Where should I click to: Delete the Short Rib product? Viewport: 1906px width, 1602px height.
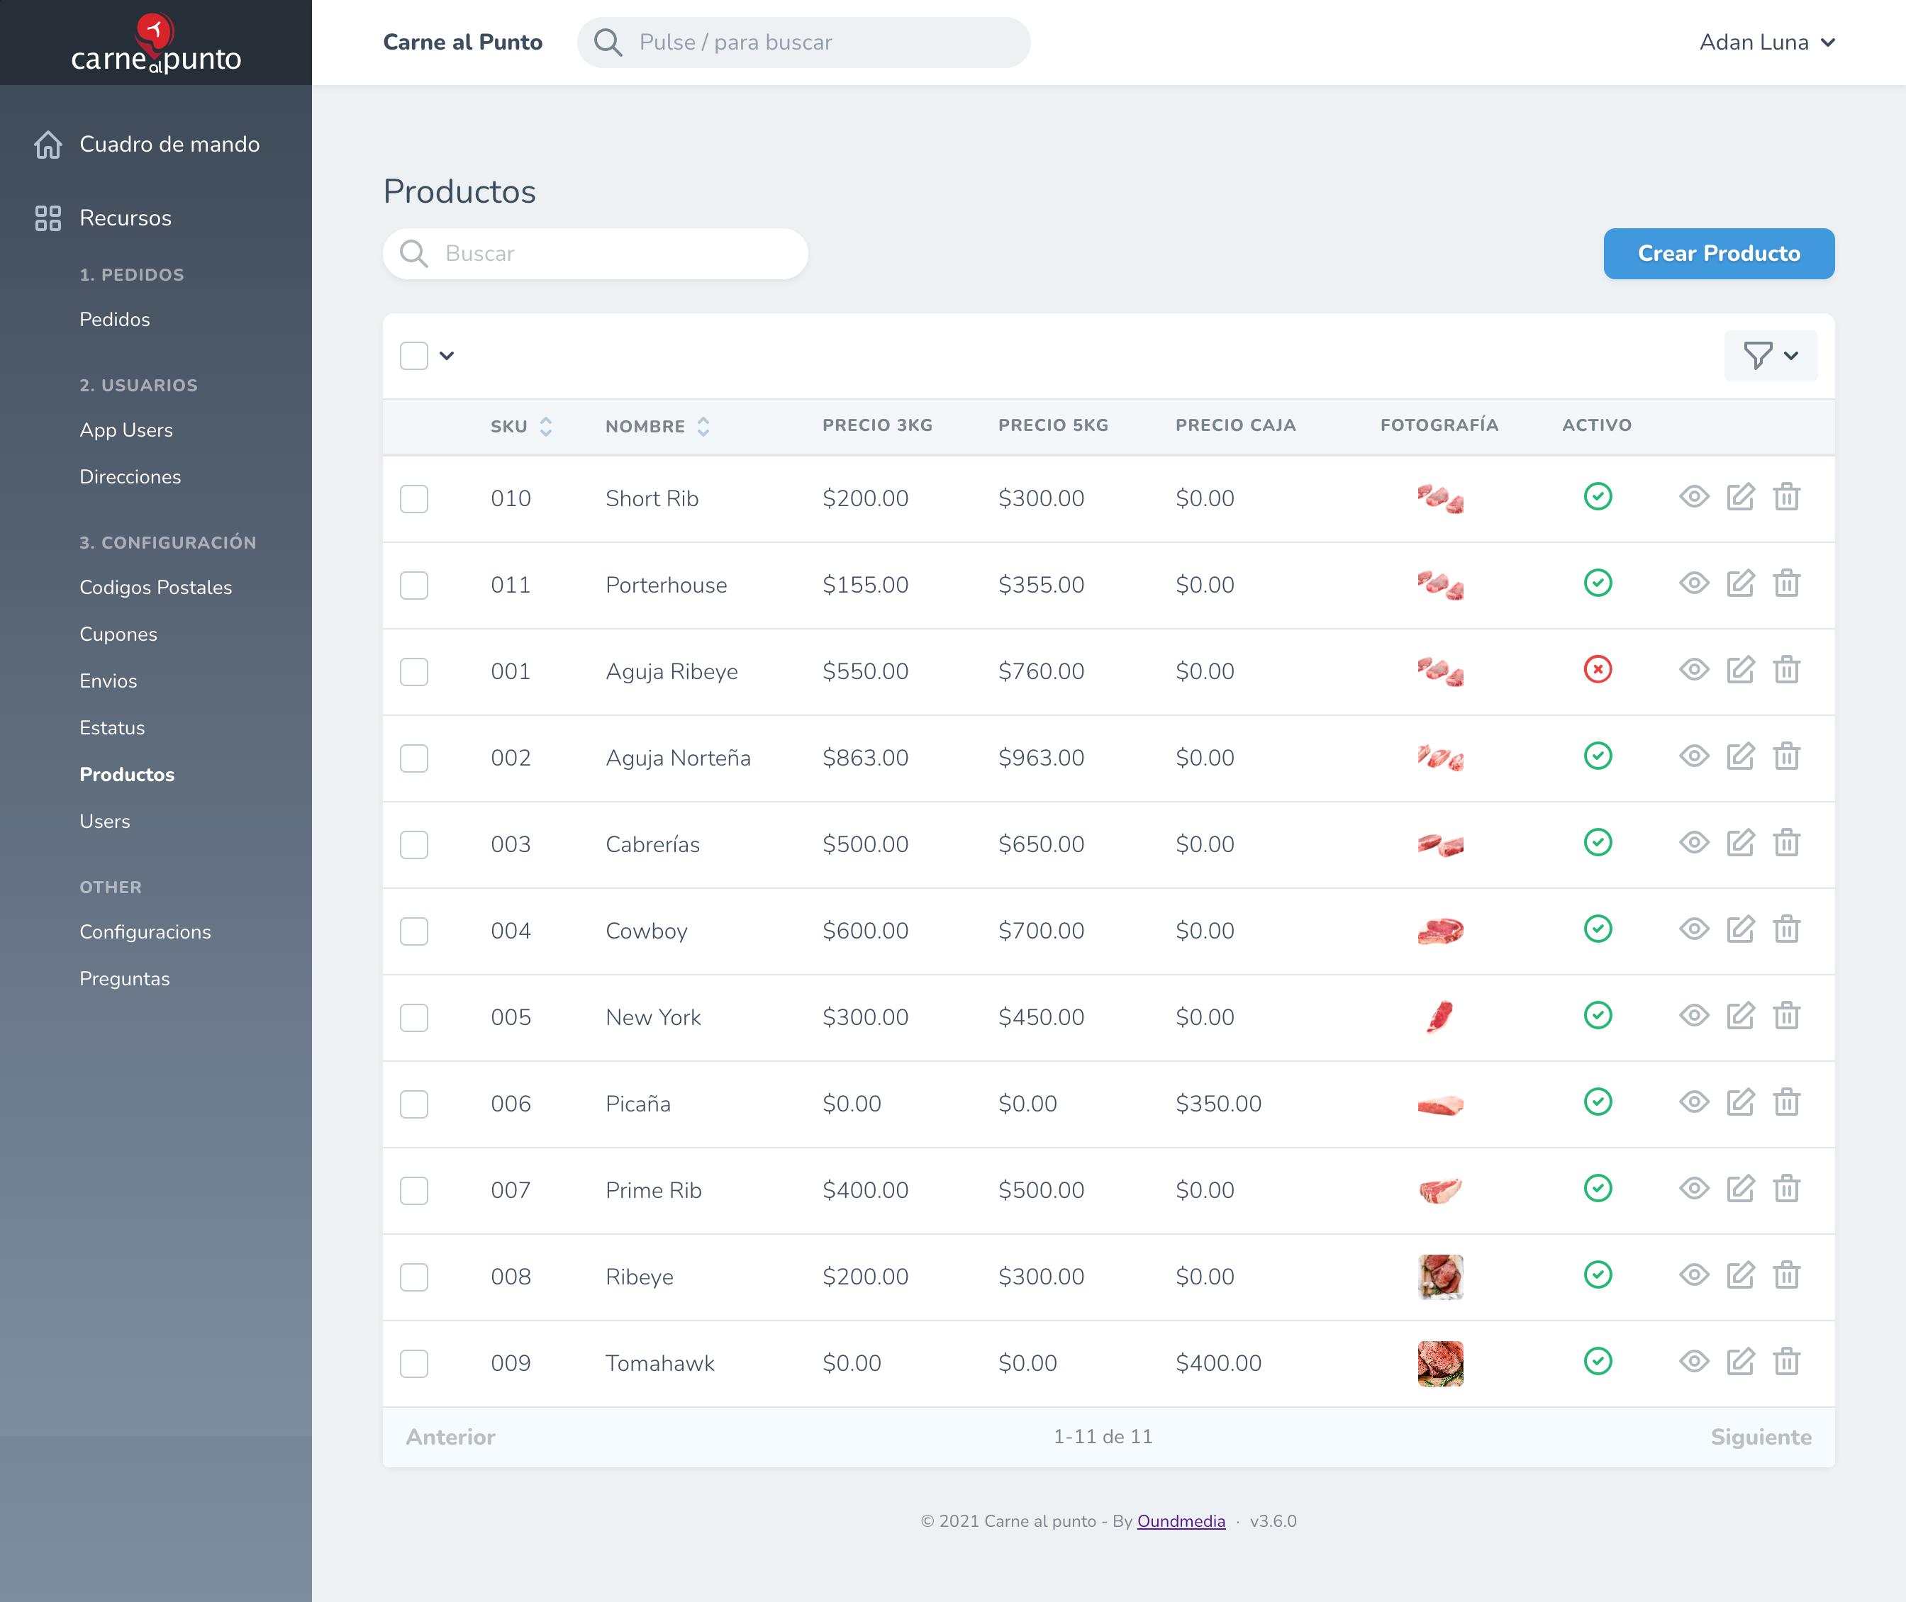tap(1786, 497)
